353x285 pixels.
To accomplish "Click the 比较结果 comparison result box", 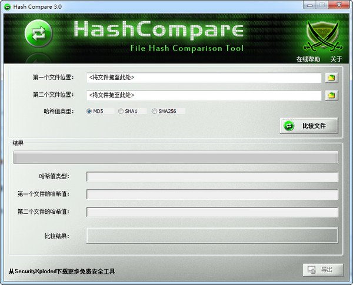I will [212, 236].
